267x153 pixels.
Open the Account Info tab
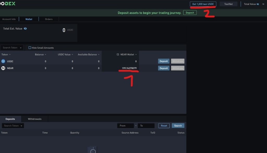pos(9,19)
